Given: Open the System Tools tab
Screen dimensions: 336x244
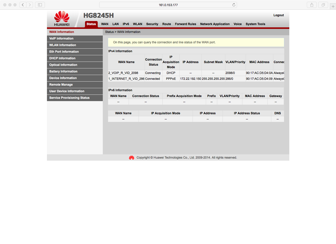Looking at the screenshot, I should [x=255, y=24].
